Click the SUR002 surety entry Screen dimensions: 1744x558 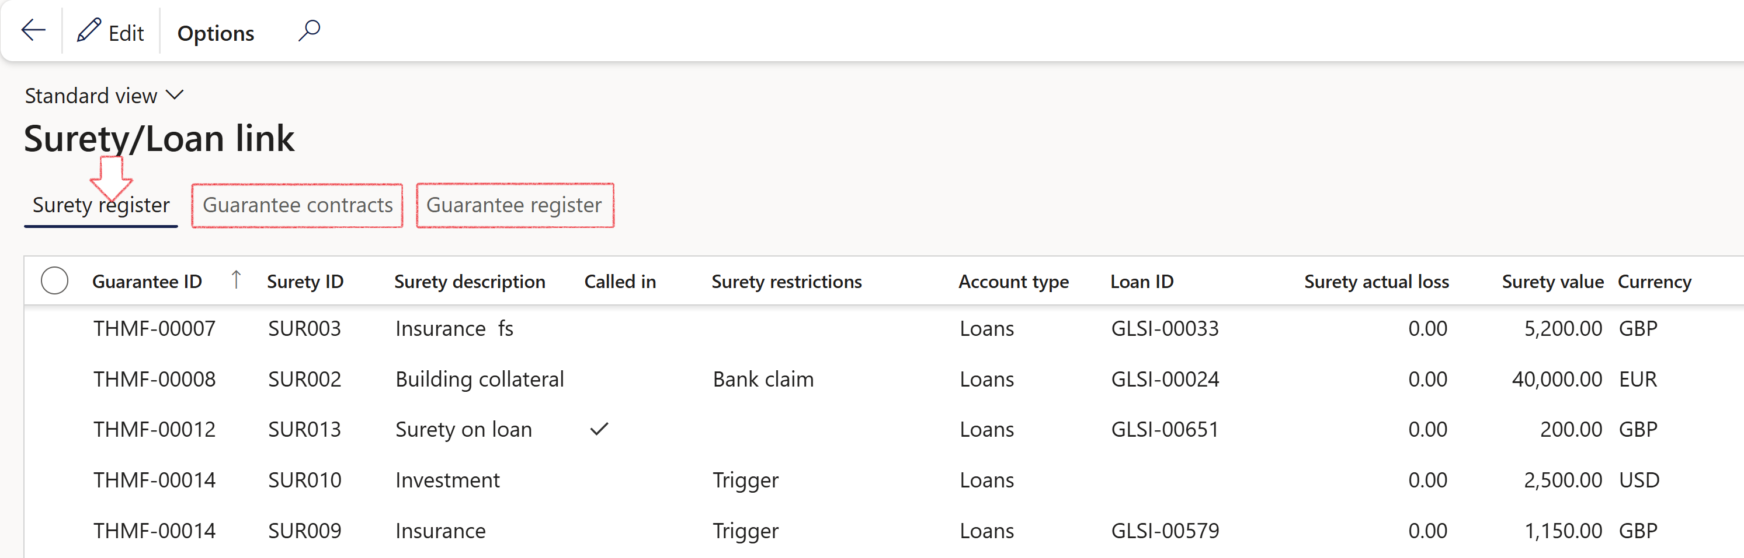(305, 379)
